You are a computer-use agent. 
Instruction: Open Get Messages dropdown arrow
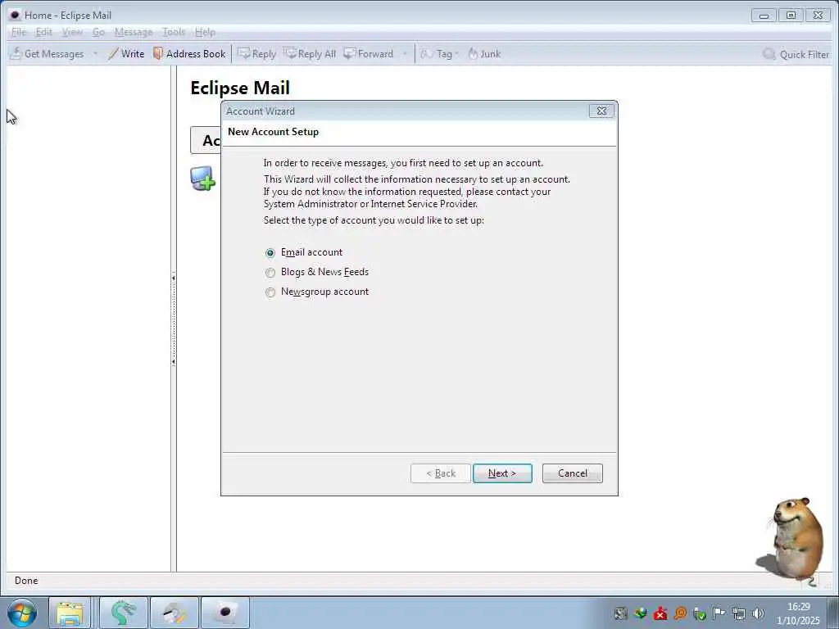95,54
